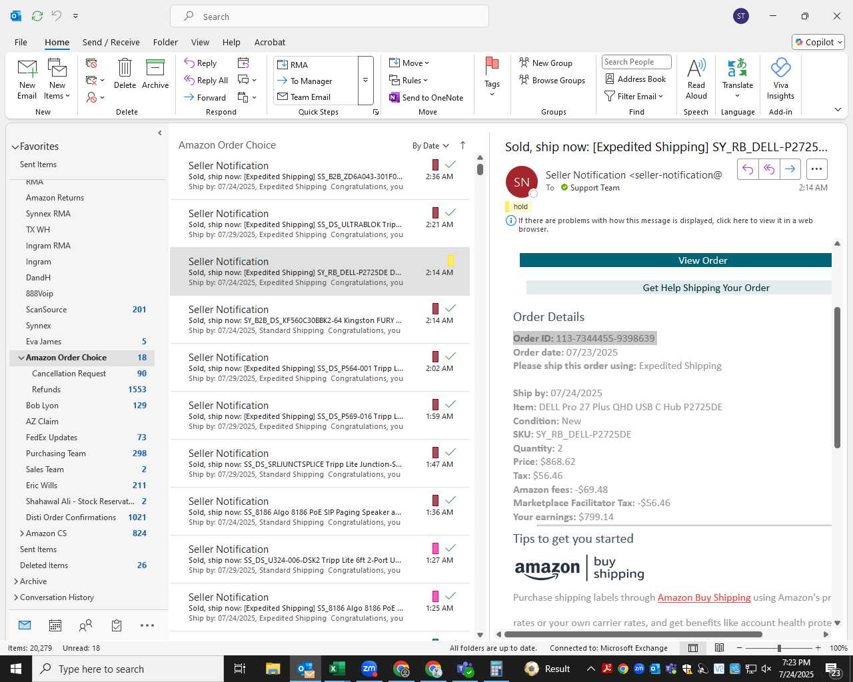Image resolution: width=853 pixels, height=682 pixels.
Task: Click the Send/Receive sync icon in title bar
Action: click(37, 16)
